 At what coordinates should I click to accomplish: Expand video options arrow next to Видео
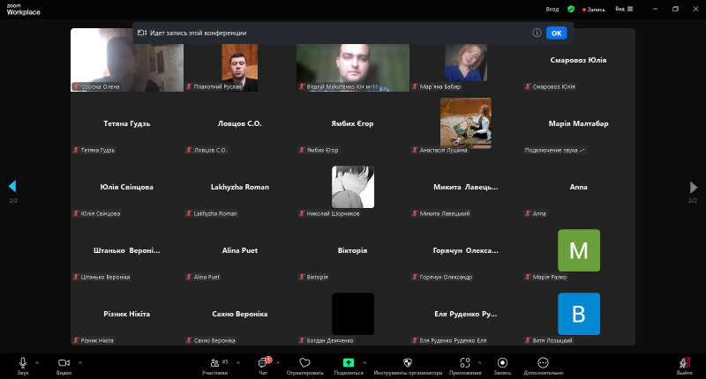[x=79, y=362]
